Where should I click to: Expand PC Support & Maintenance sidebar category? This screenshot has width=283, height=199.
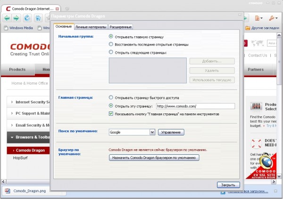coord(28,113)
